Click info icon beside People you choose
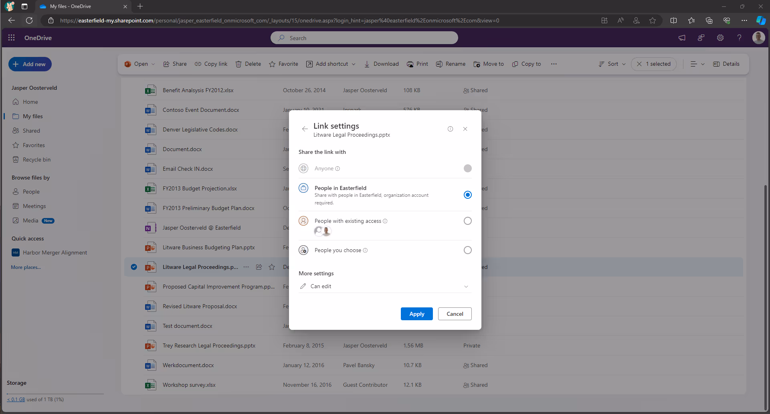This screenshot has width=770, height=414. 365,250
